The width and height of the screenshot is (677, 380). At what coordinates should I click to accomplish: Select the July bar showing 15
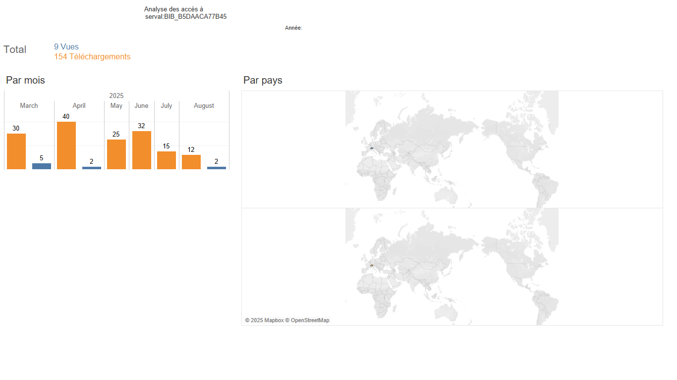(x=167, y=160)
